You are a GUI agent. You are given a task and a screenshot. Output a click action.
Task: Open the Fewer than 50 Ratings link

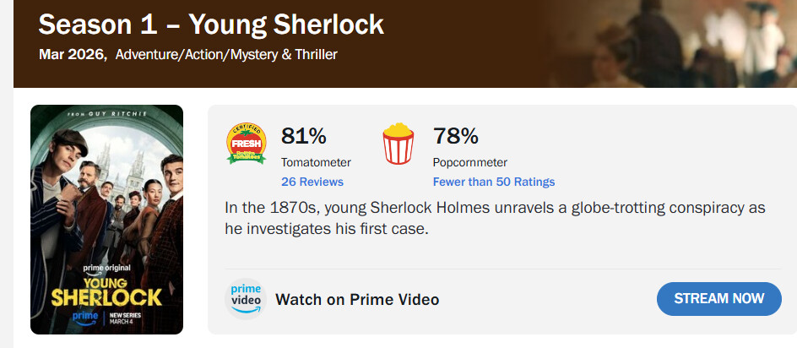pos(494,182)
